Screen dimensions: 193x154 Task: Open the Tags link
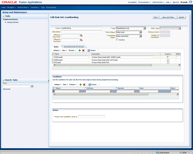tap(43, 7)
